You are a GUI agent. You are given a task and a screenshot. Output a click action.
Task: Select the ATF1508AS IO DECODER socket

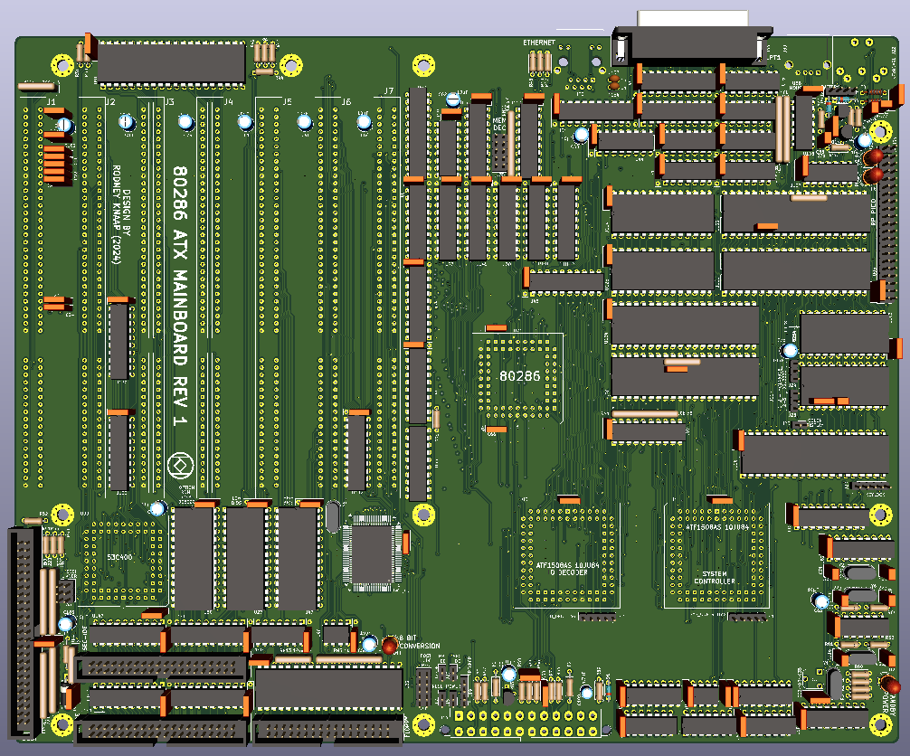tap(567, 554)
